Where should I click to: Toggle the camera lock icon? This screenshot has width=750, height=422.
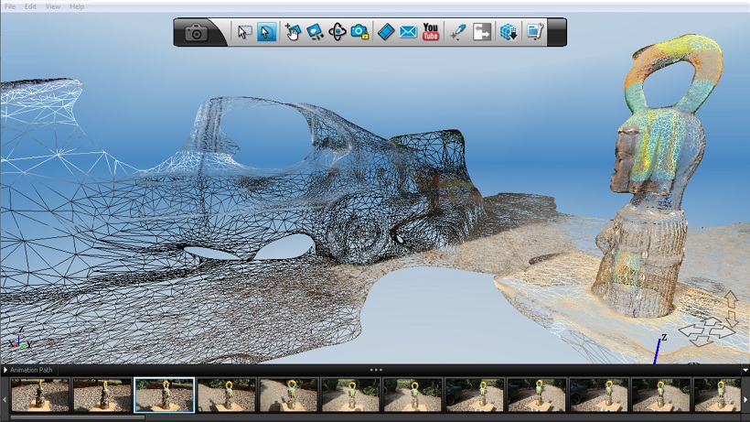pyautogui.click(x=360, y=33)
